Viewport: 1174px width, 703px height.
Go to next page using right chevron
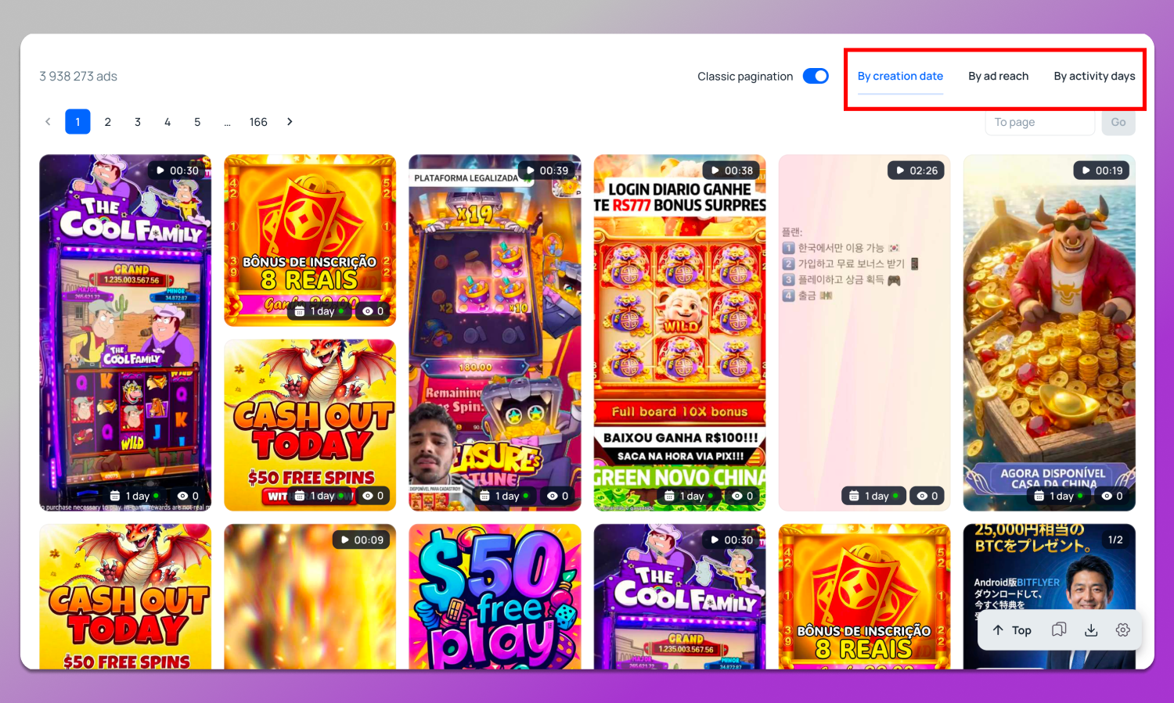tap(290, 122)
